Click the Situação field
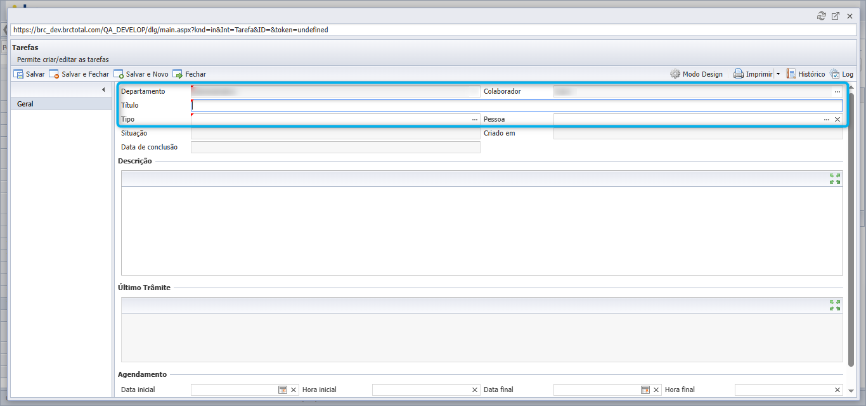Screen dimensions: 866x406 pos(335,134)
